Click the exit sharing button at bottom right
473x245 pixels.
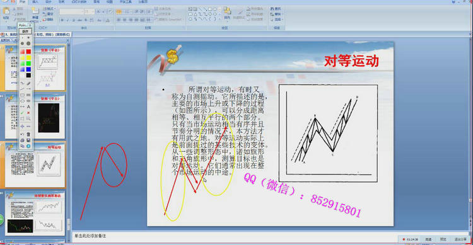click(460, 239)
